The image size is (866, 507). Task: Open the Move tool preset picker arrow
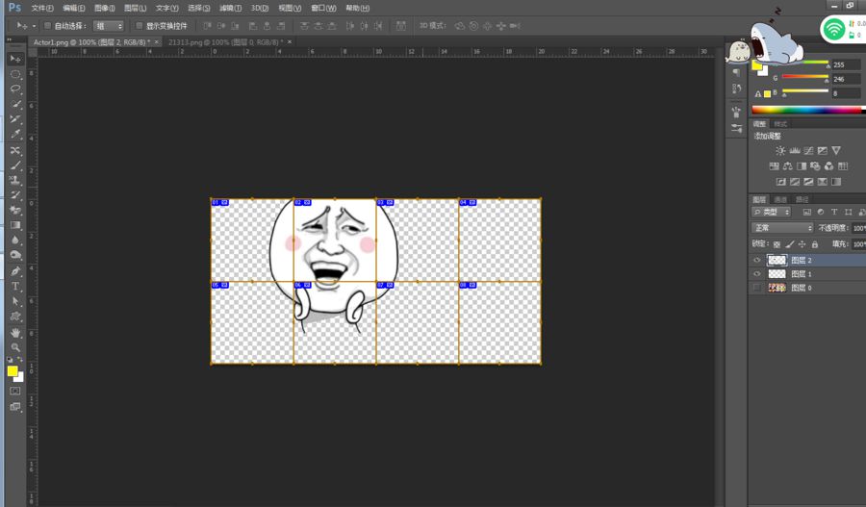click(34, 26)
